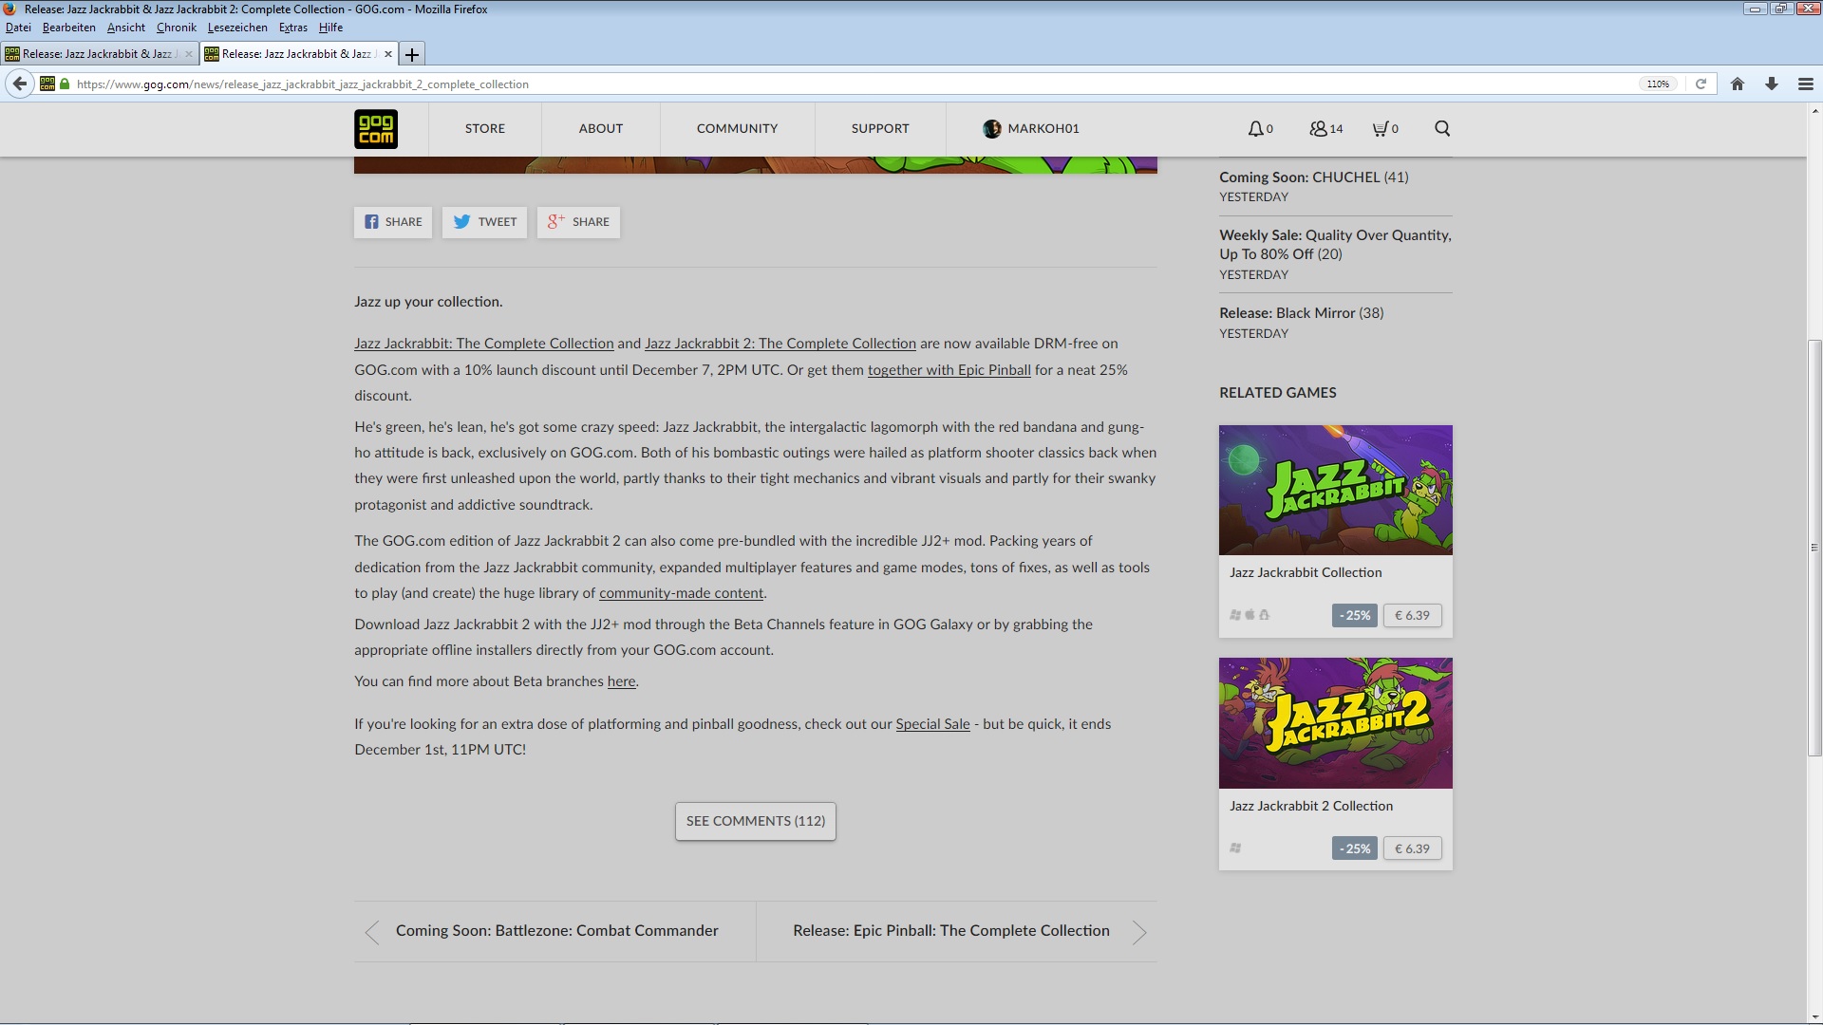The image size is (1823, 1025).
Task: Click -25% badge on Jazz Jackrabbit Collection
Action: click(1355, 615)
